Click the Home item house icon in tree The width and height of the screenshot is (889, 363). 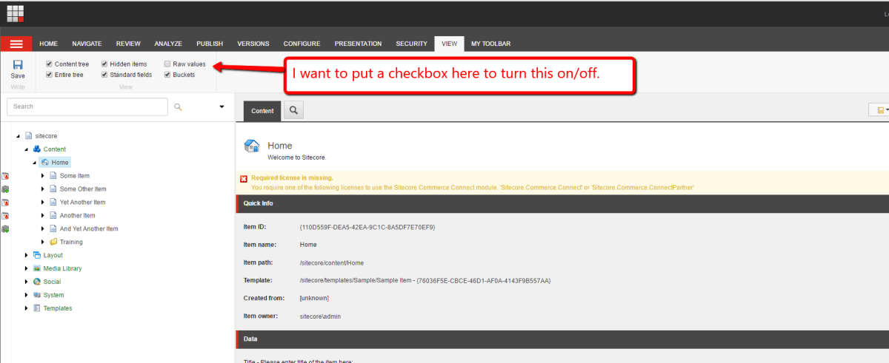pyautogui.click(x=45, y=163)
